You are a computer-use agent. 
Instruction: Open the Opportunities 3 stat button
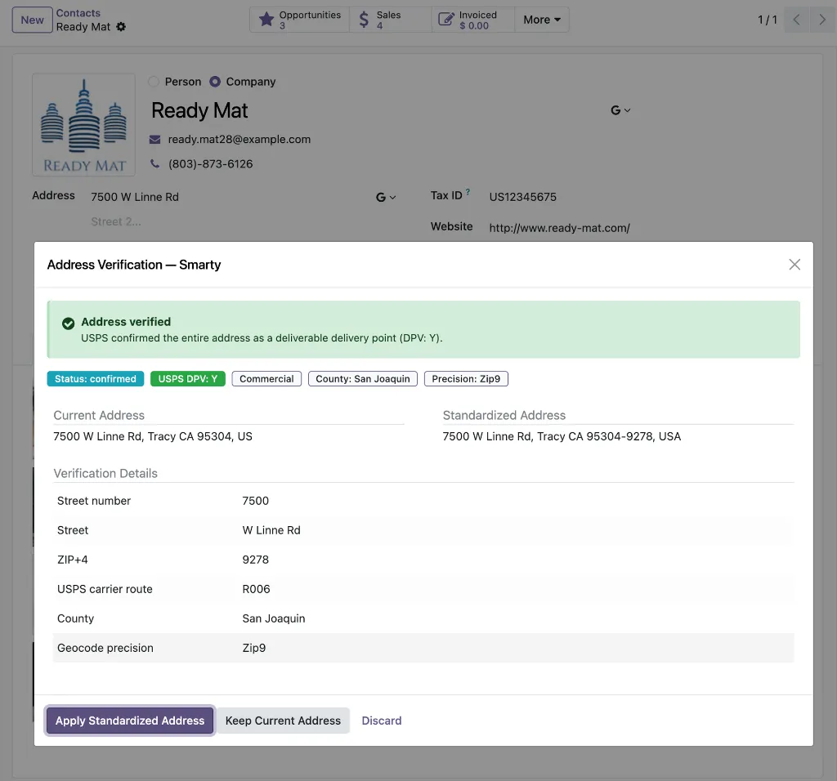coord(299,20)
